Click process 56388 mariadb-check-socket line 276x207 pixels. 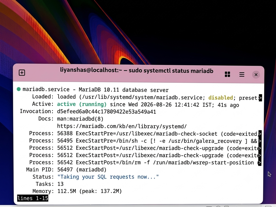click(x=143, y=134)
